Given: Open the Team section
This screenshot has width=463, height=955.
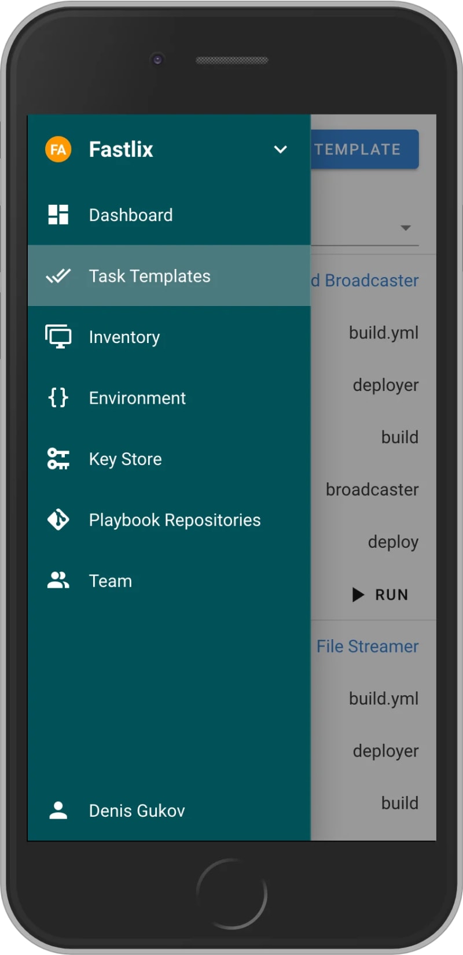Looking at the screenshot, I should pyautogui.click(x=169, y=581).
